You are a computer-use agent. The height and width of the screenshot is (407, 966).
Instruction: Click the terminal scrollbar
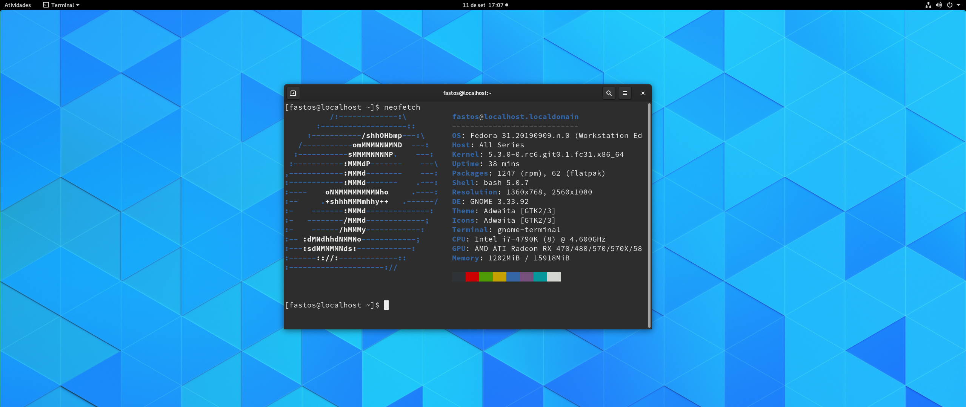click(649, 215)
